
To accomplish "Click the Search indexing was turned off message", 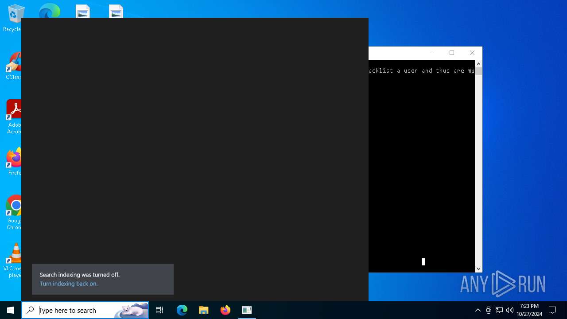I will (80, 275).
